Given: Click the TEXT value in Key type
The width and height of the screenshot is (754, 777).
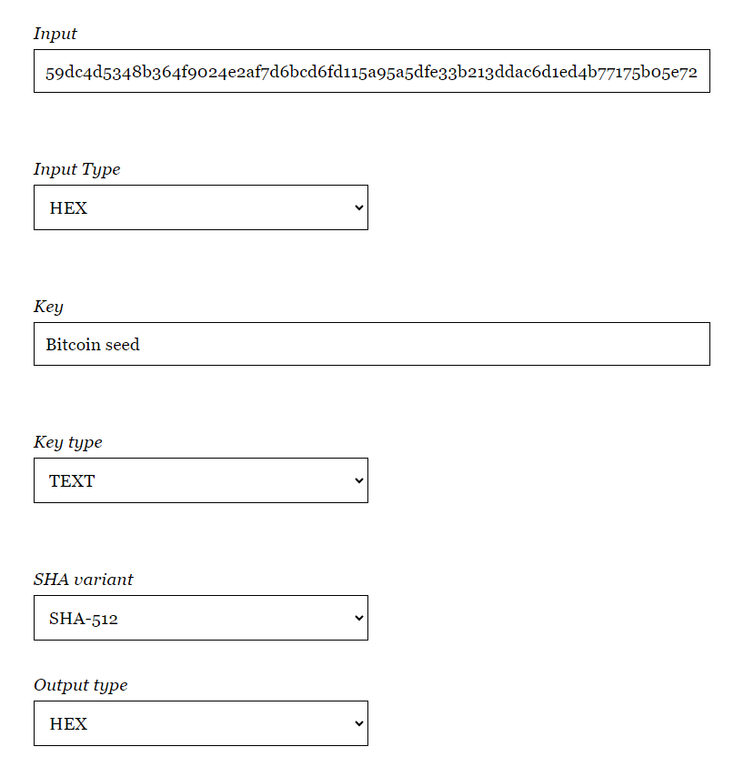Looking at the screenshot, I should [72, 481].
